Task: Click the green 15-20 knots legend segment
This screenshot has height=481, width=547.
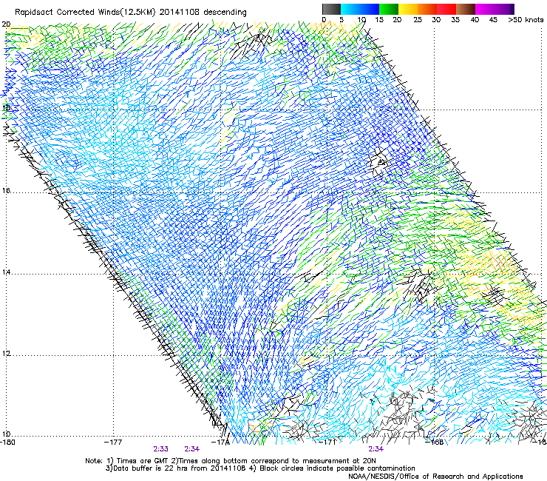Action: click(x=389, y=9)
